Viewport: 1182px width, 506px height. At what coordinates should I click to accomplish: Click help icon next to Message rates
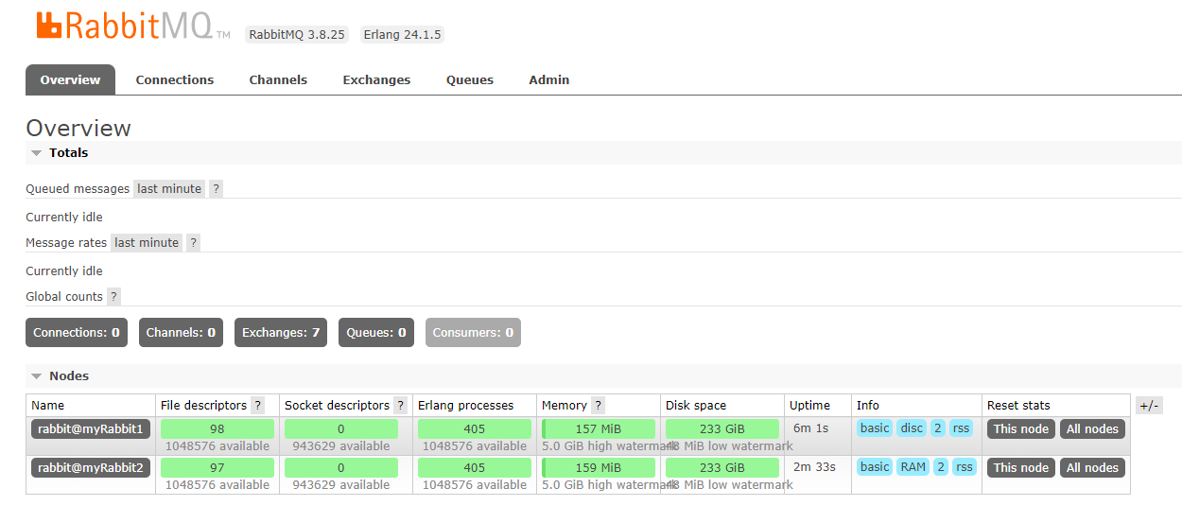click(193, 243)
